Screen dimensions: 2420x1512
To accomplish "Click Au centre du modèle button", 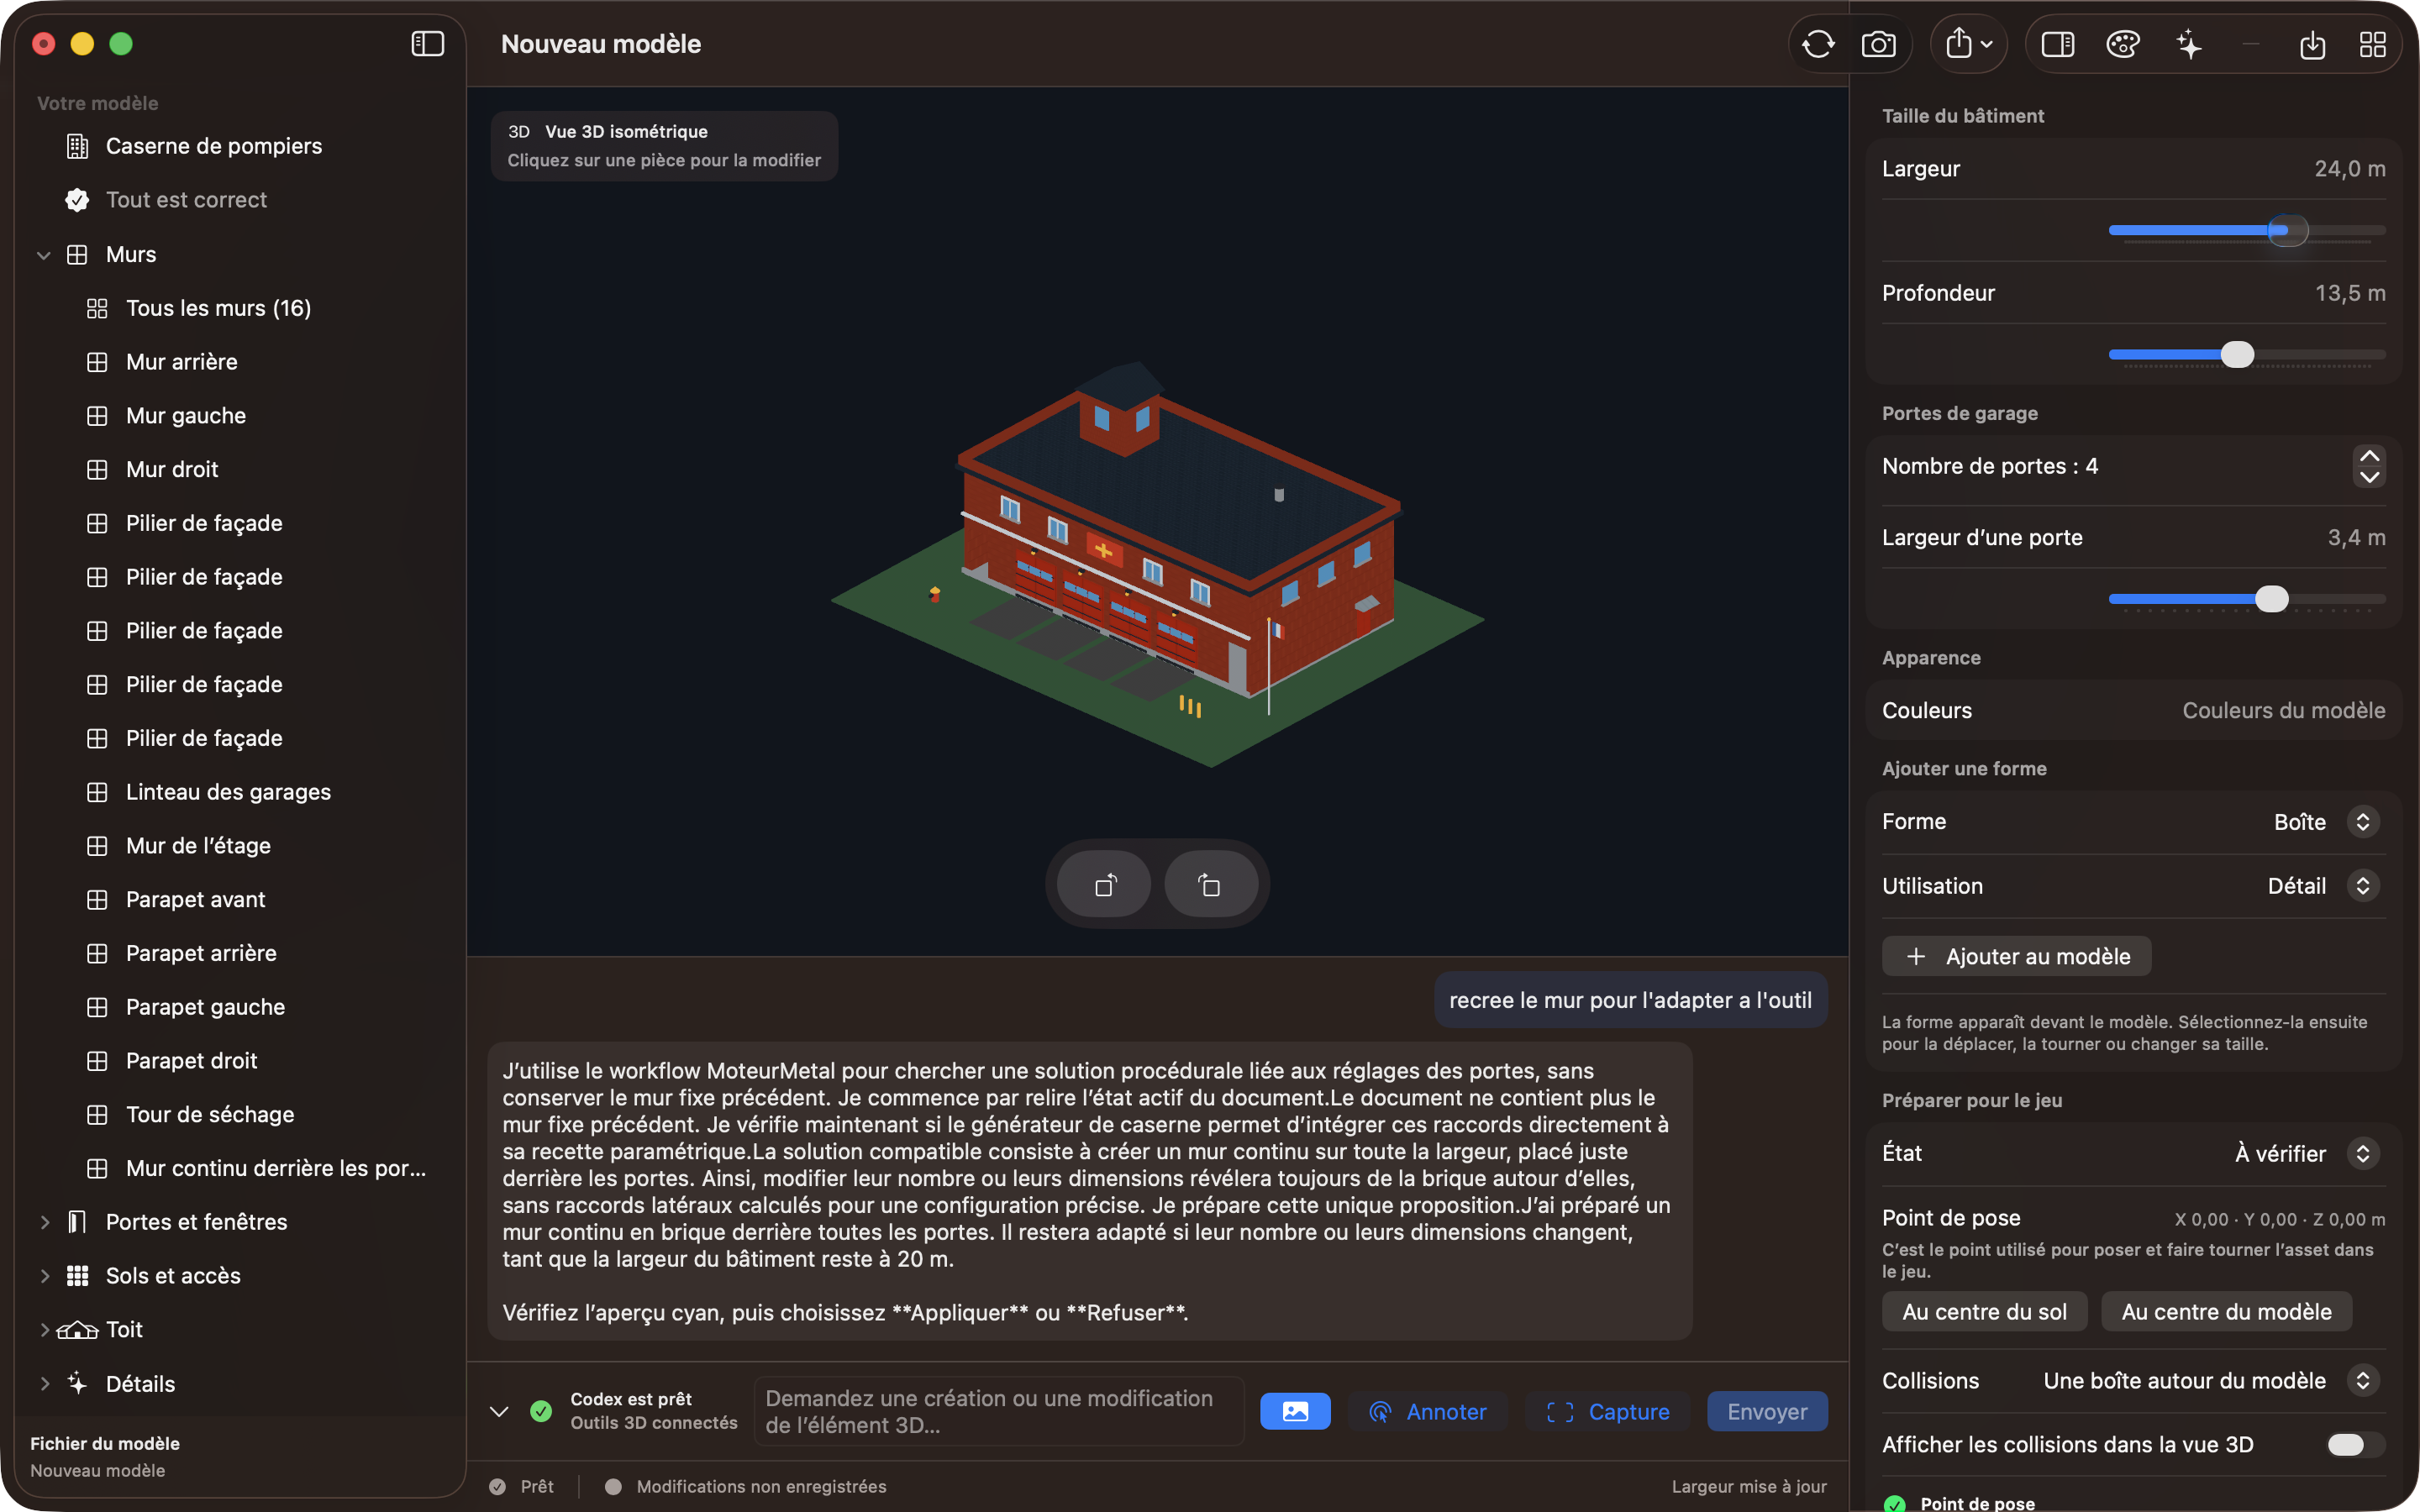I will 2226,1312.
